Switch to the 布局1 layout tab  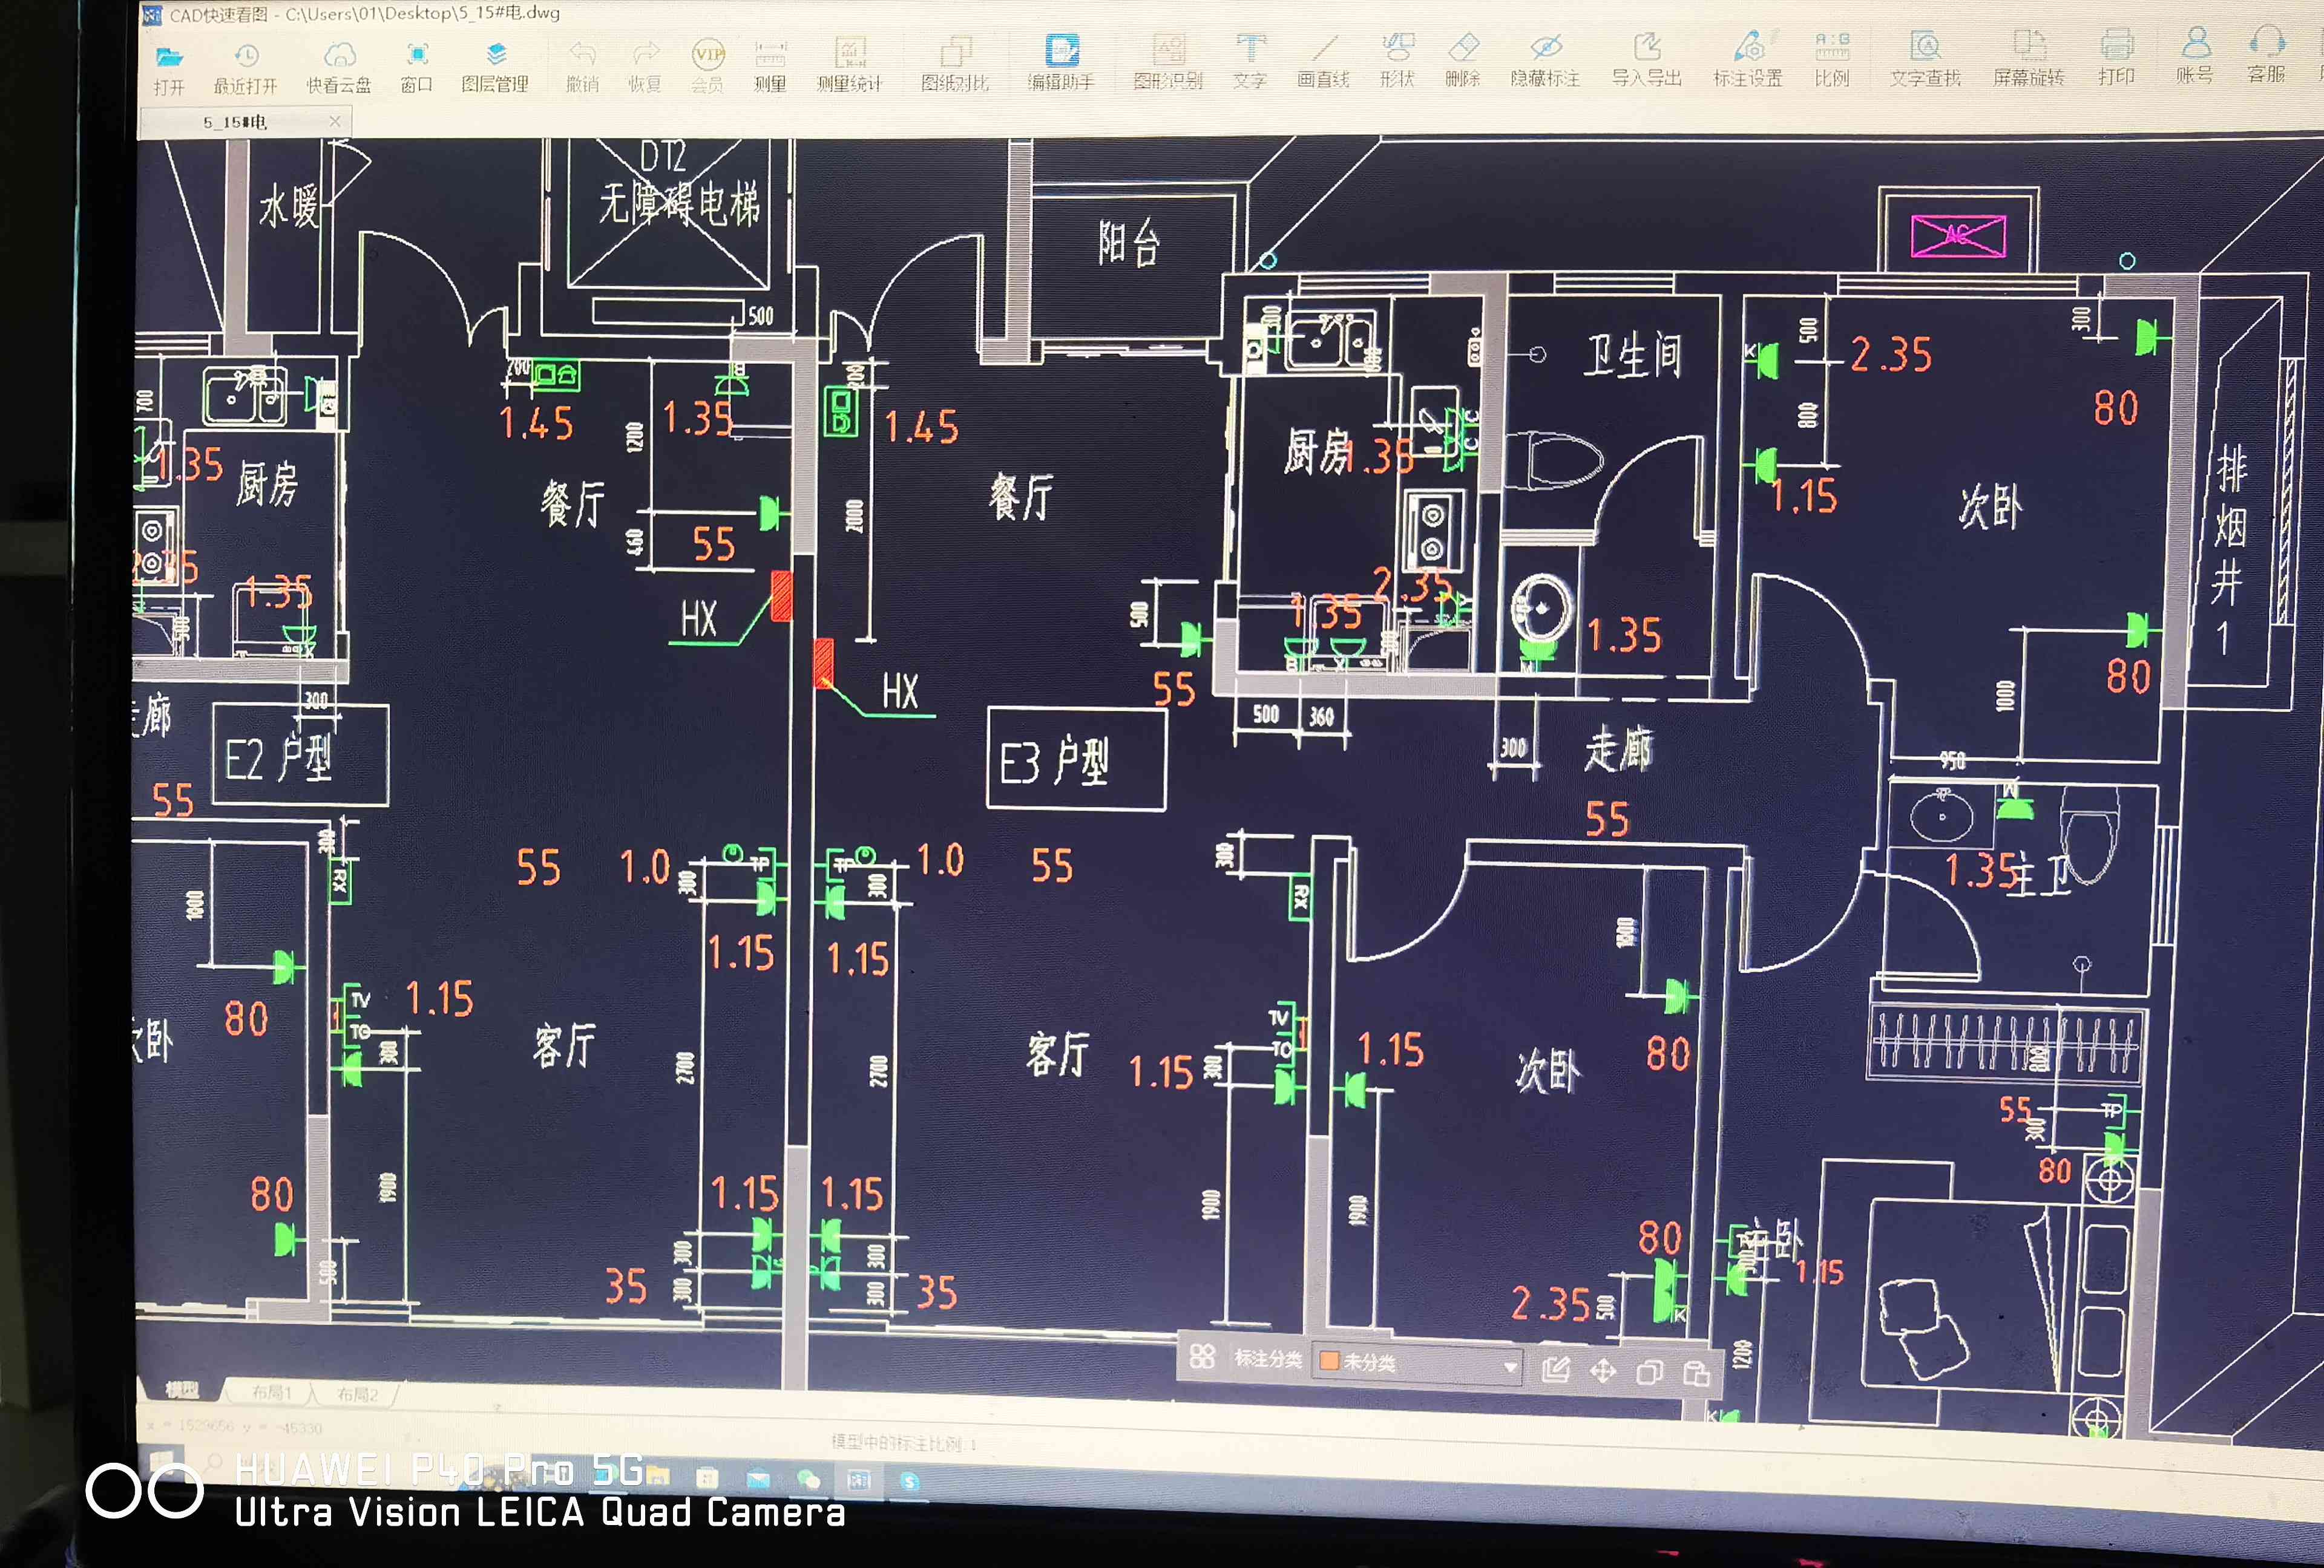[271, 1392]
